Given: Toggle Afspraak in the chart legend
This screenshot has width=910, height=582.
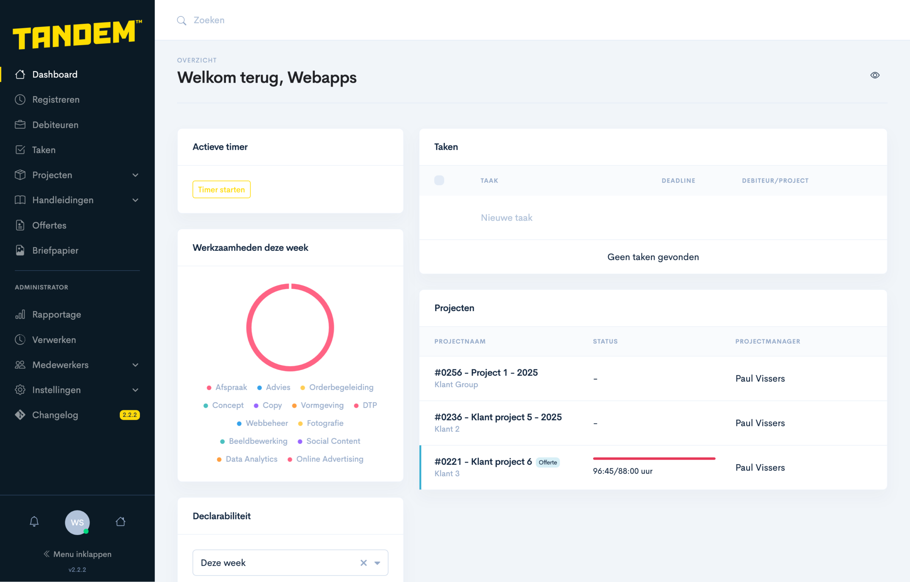Looking at the screenshot, I should (227, 387).
